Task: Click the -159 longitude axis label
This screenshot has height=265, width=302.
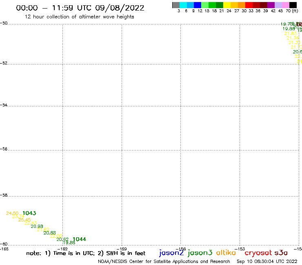Action: click(x=122, y=249)
